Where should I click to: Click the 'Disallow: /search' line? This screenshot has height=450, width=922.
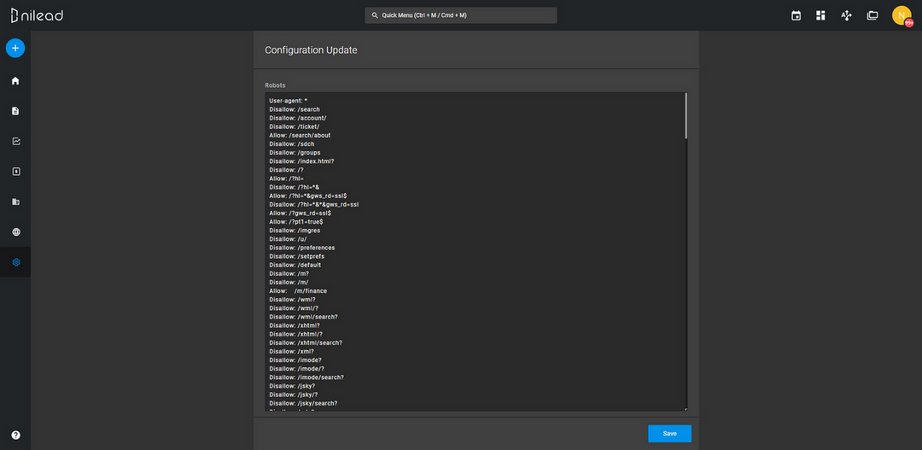pos(295,109)
